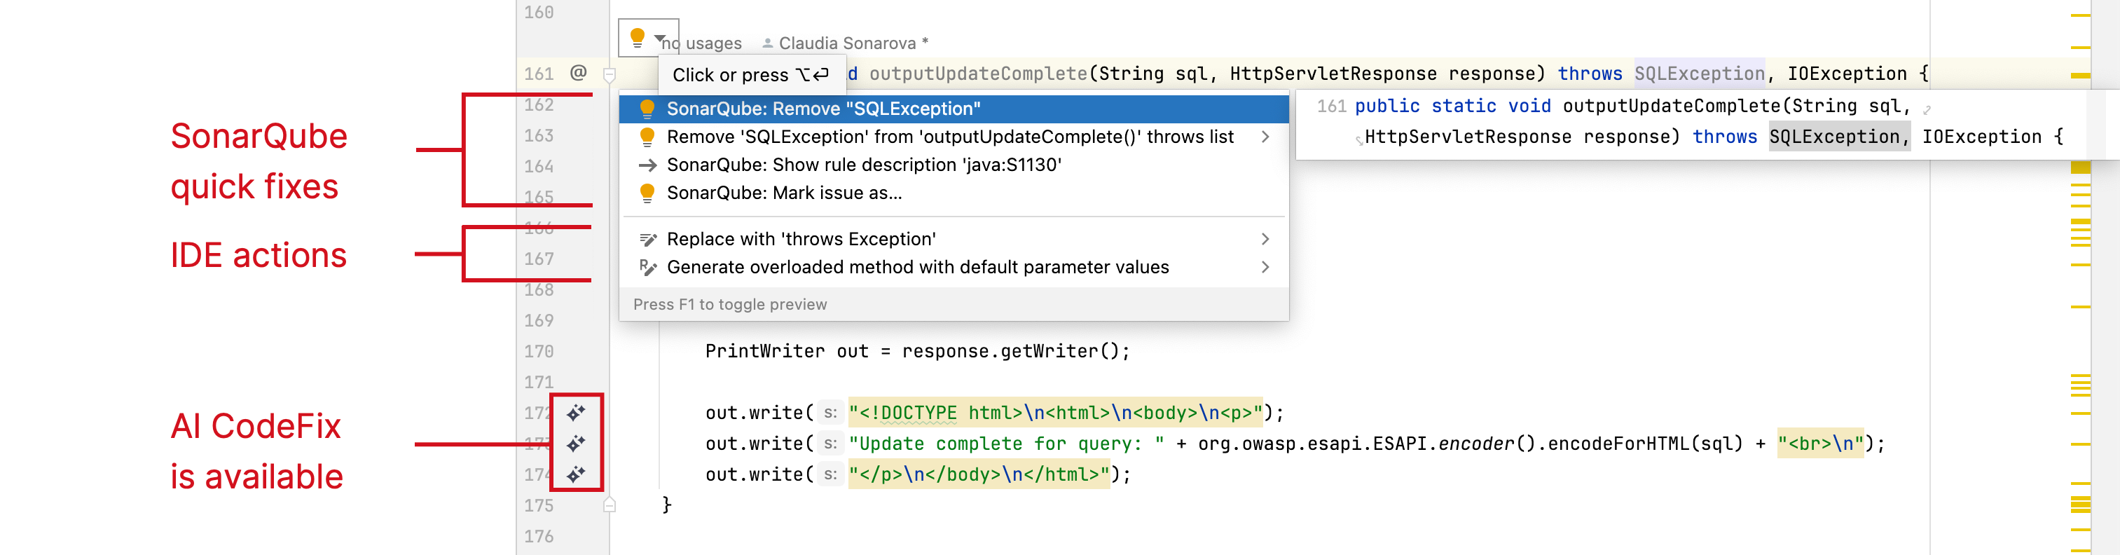Image resolution: width=2120 pixels, height=555 pixels.
Task: Open the lightbulb dropdown arrow
Action: pos(659,39)
